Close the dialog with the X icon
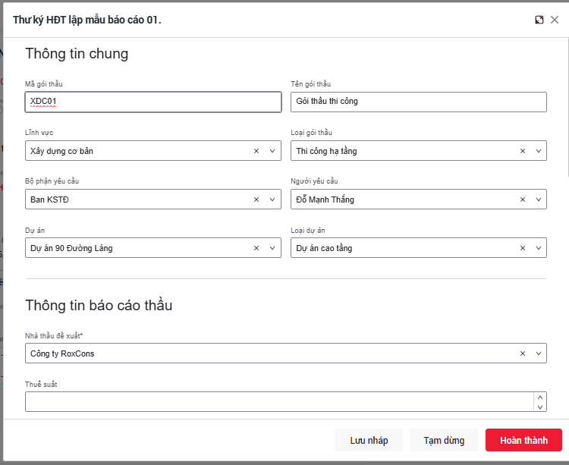This screenshot has height=465, width=569. 555,20
